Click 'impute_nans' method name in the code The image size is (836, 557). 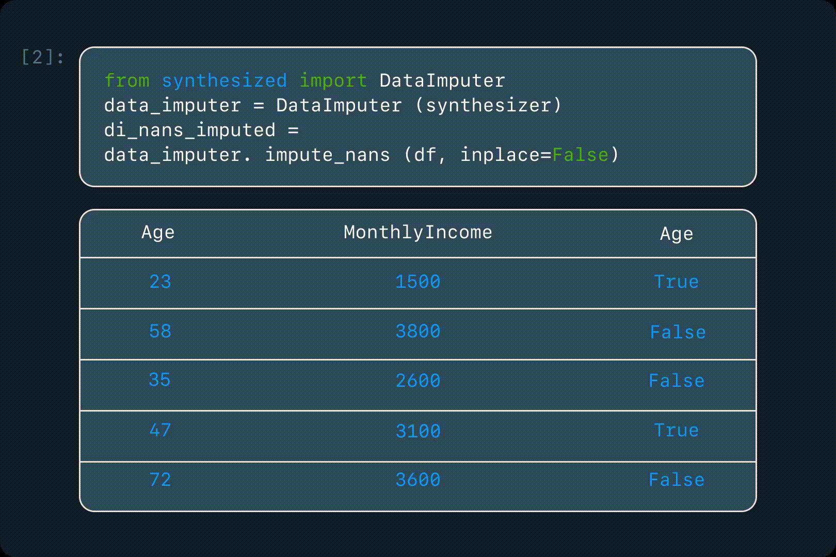pyautogui.click(x=327, y=155)
